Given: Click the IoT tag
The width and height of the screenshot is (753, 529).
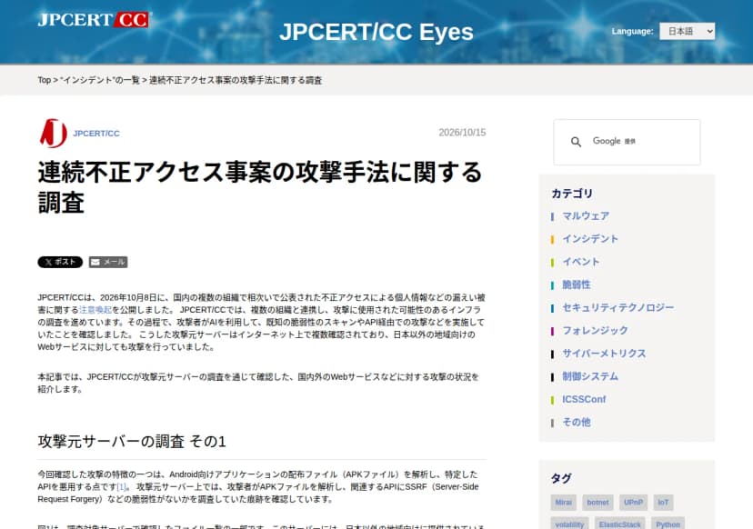Looking at the screenshot, I should 663,503.
